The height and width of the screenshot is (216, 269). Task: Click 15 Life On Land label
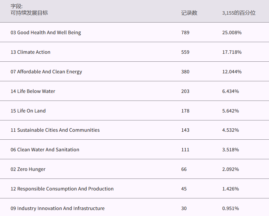pos(28,111)
